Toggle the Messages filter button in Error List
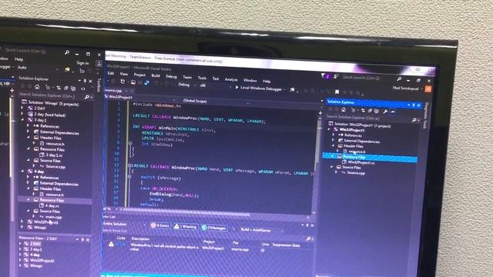Viewport: 493px width, 277px height. pyautogui.click(x=214, y=228)
